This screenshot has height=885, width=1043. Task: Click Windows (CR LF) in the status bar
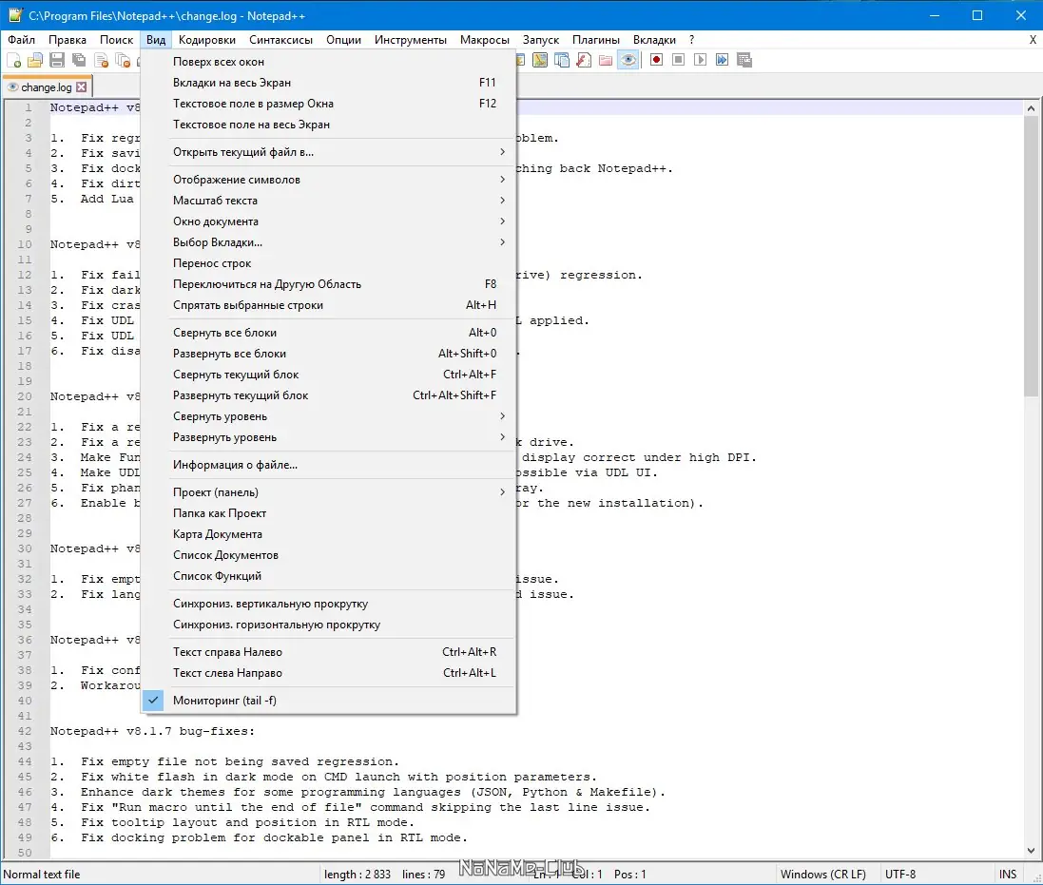pos(822,875)
